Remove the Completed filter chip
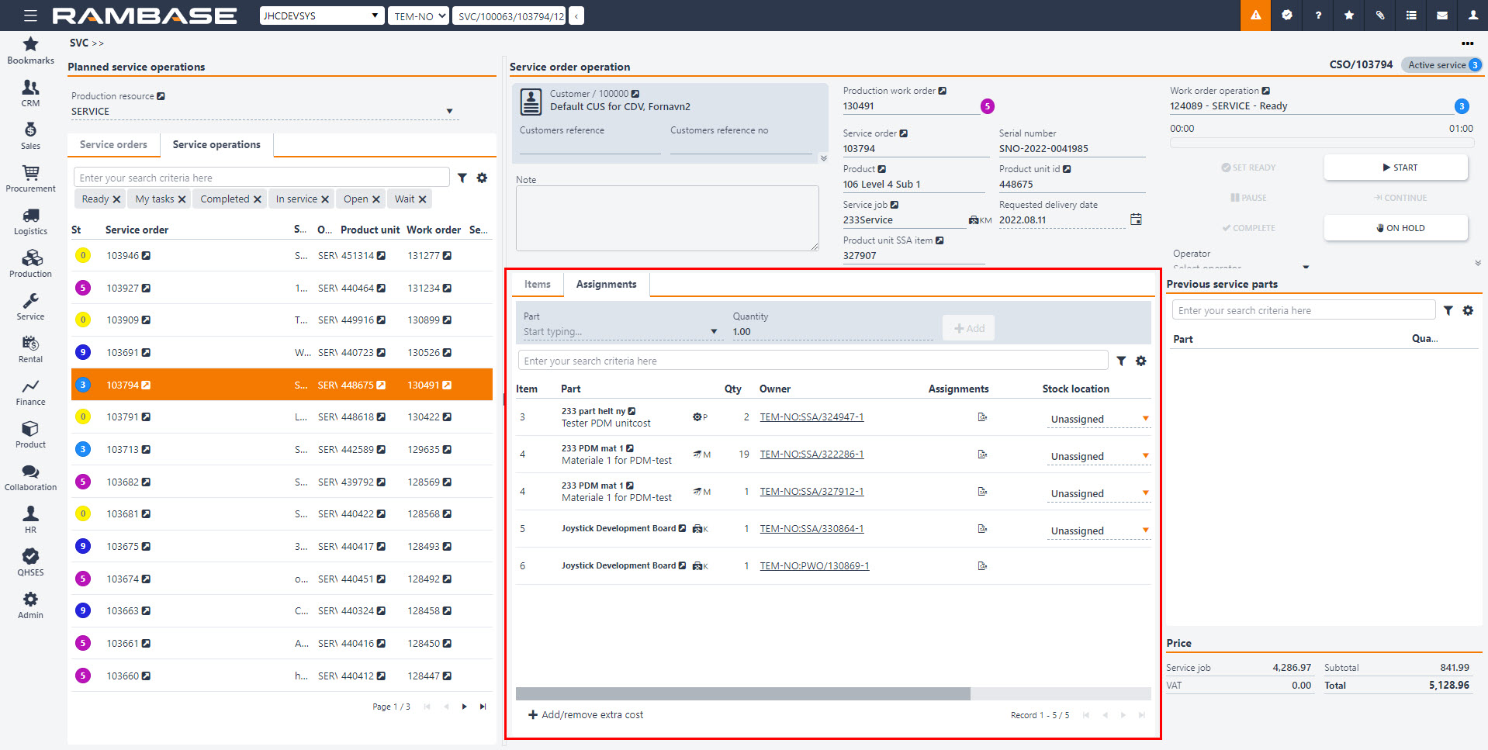This screenshot has height=750, width=1488. (258, 199)
